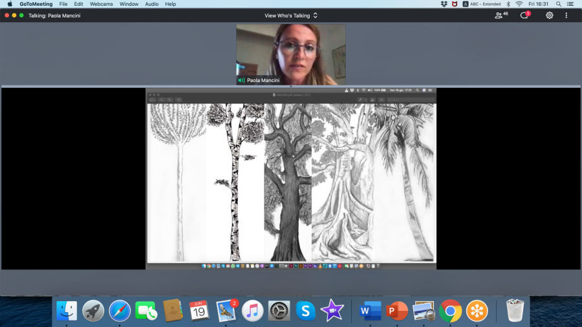The image size is (582, 327).
Task: Open the Apple menu
Action: [10, 4]
